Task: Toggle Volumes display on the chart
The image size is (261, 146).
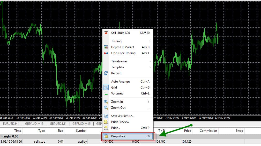Action: click(117, 93)
